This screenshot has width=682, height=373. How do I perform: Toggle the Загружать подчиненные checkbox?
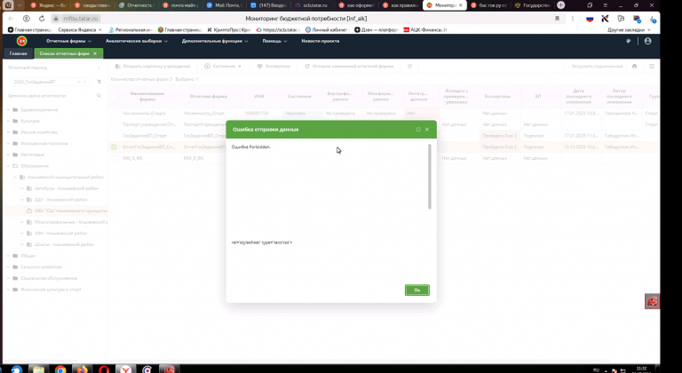tap(566, 66)
